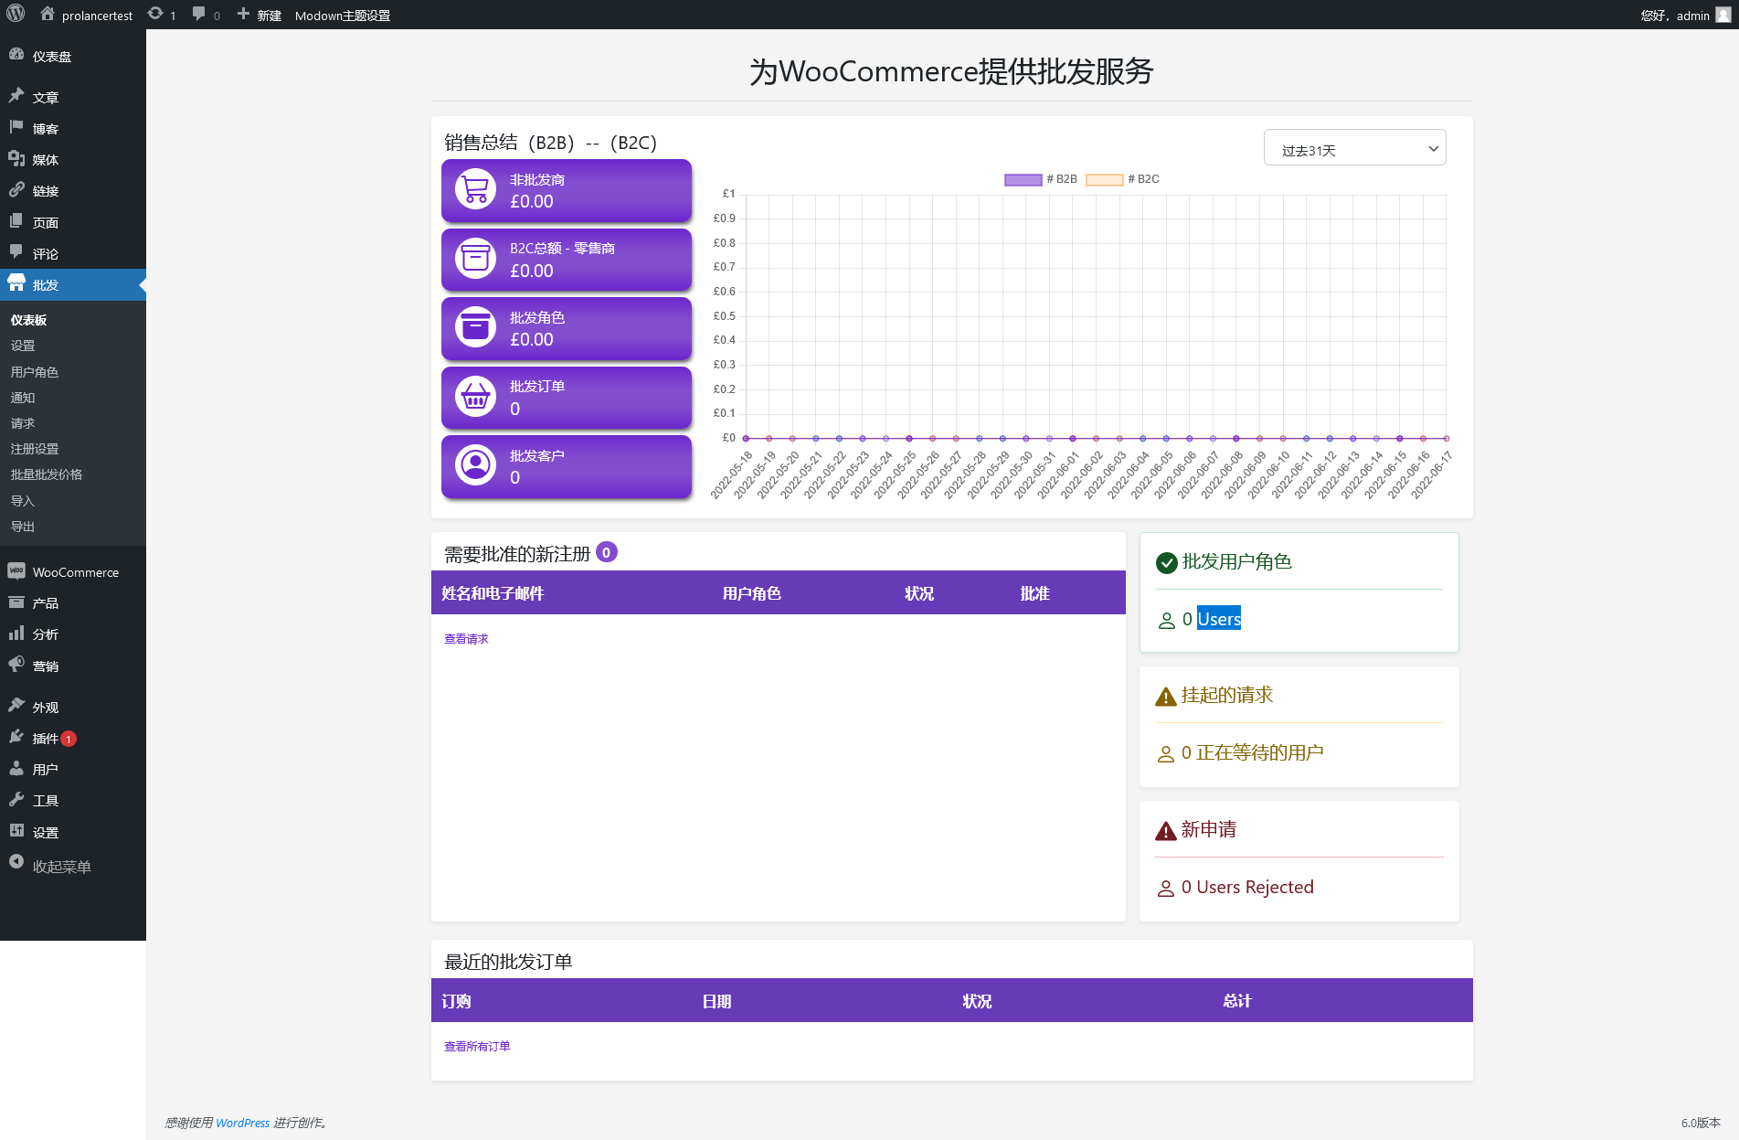Click the 插件 plug icon
This screenshot has width=1739, height=1140.
pos(16,737)
